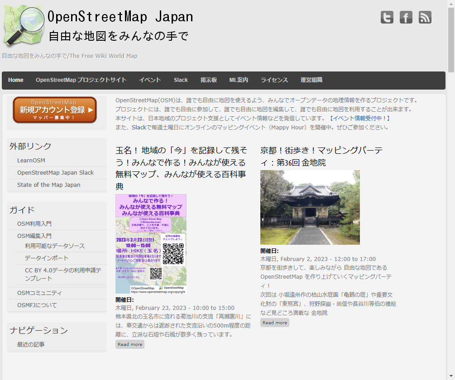Open the 掲示板 section from the navbar
The height and width of the screenshot is (380, 455).
[209, 80]
